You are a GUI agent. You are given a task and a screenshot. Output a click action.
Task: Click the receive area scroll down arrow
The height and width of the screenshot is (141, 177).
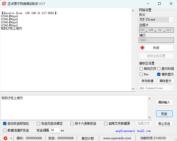click(133, 89)
